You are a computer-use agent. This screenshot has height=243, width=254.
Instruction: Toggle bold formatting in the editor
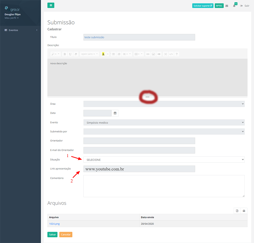tap(64, 54)
